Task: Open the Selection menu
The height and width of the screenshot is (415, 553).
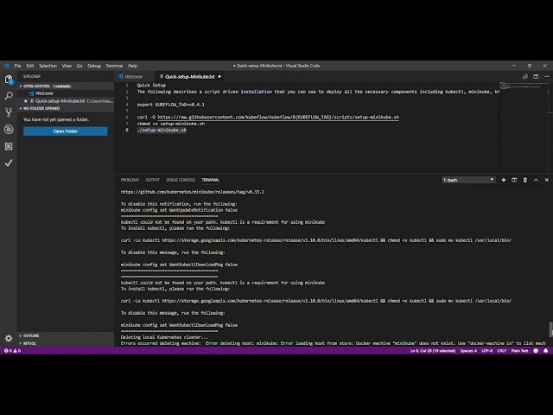Action: click(x=48, y=66)
